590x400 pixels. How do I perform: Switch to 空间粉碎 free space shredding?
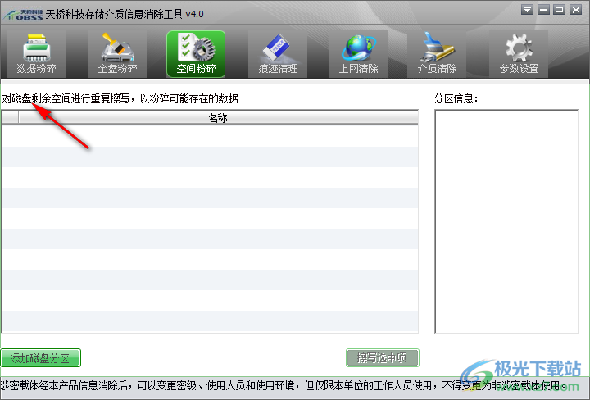[x=196, y=54]
